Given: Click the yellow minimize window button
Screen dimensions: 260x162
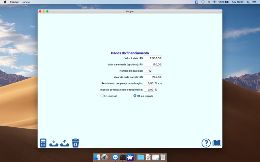Looking at the screenshot, I should 44,11.
